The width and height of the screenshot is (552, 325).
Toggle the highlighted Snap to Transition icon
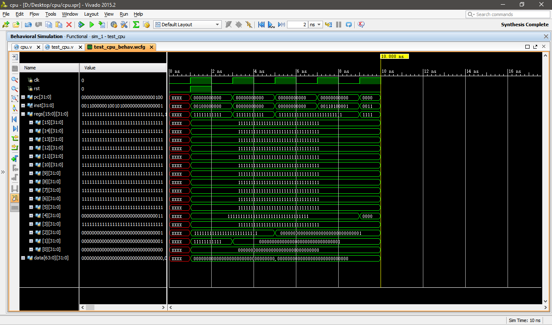15,198
